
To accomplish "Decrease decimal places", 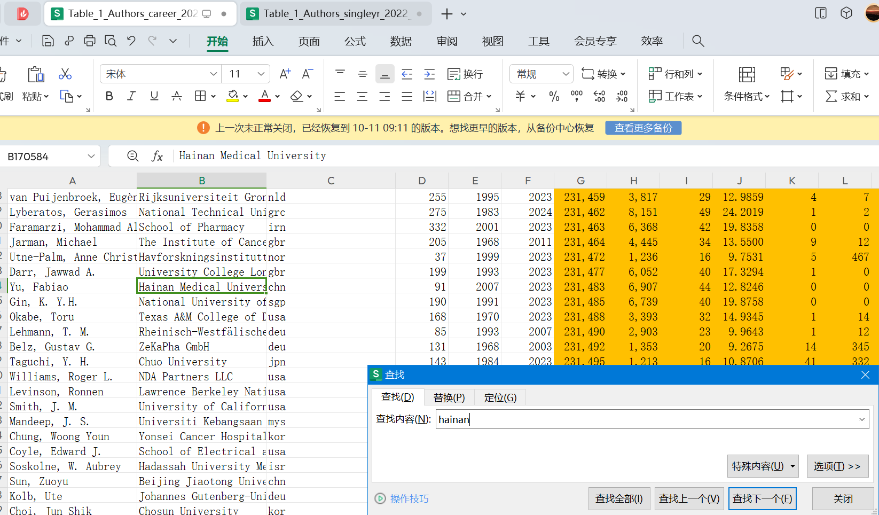I will 622,96.
